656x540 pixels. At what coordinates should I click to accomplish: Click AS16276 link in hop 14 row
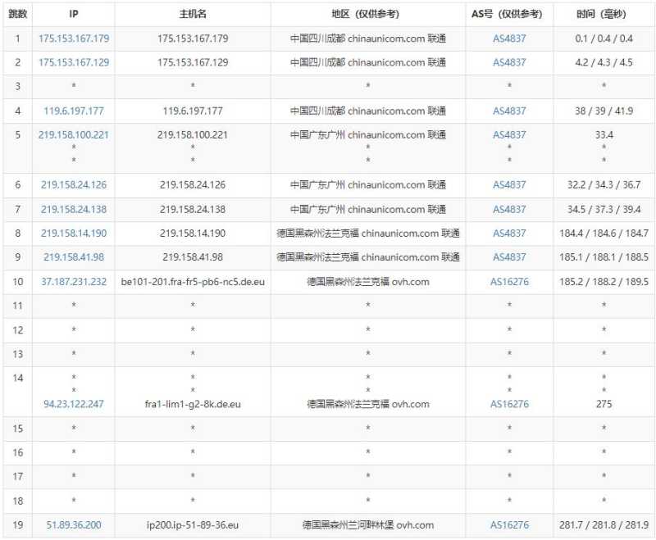click(x=509, y=404)
